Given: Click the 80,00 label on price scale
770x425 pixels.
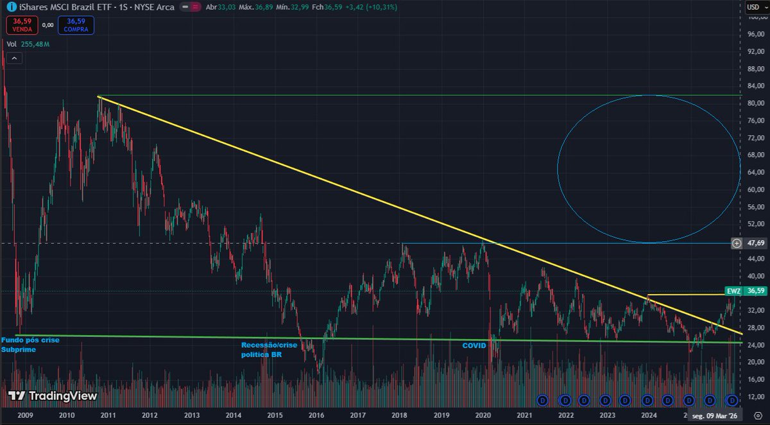Looking at the screenshot, I should coord(756,103).
